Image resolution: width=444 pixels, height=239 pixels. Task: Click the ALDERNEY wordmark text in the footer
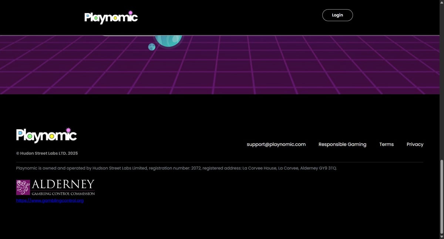point(63,185)
